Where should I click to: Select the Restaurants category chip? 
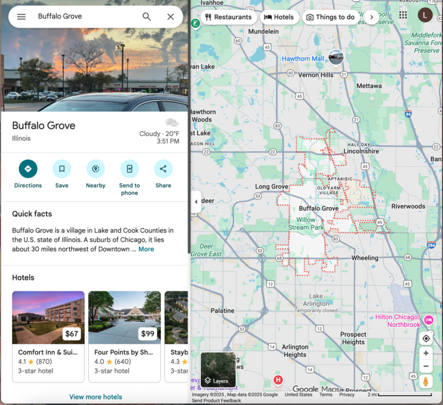[228, 17]
